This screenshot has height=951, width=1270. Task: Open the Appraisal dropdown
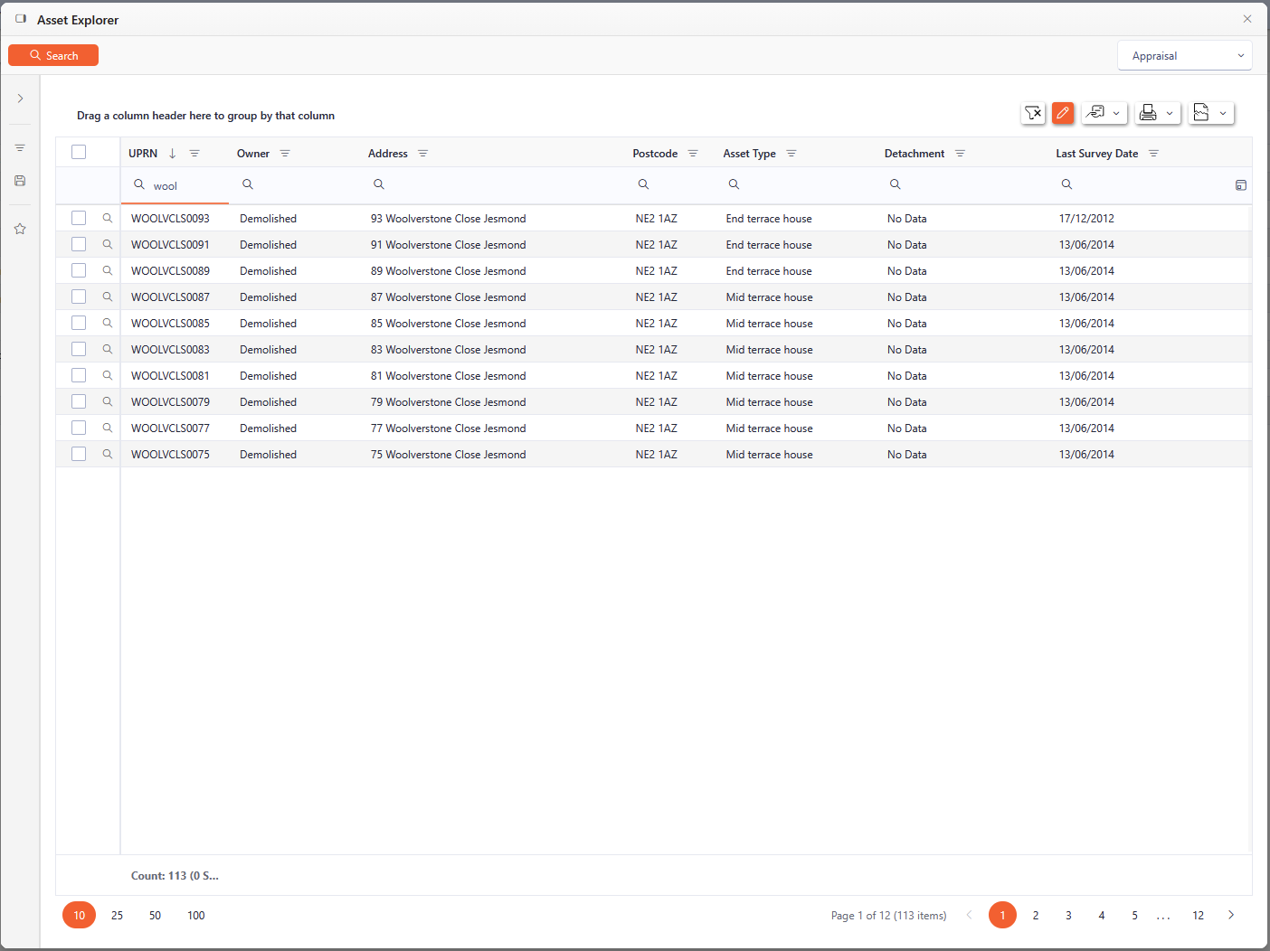coord(1184,56)
